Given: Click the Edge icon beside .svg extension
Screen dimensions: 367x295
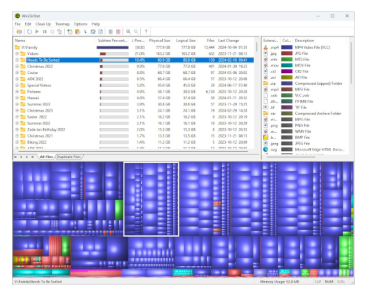Looking at the screenshot, I should pos(266,149).
